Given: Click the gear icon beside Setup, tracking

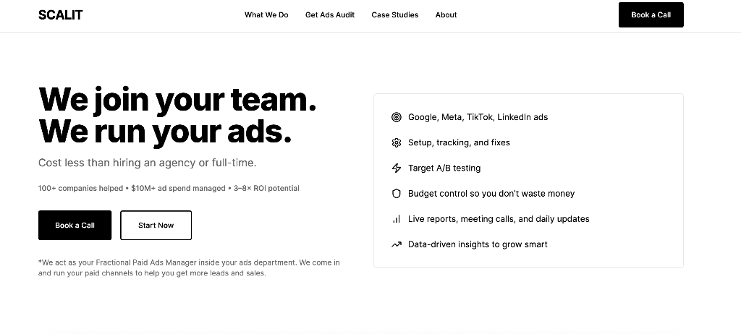Looking at the screenshot, I should [x=397, y=142].
